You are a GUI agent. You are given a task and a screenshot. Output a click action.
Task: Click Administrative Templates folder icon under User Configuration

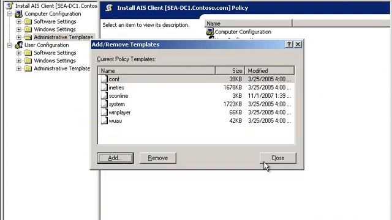[x=28, y=68]
